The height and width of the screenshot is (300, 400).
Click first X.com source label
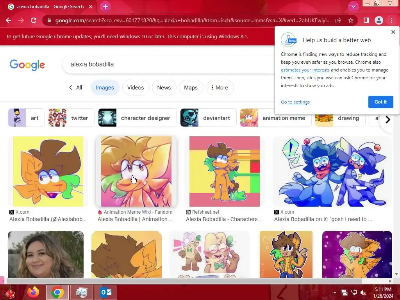pyautogui.click(x=22, y=212)
